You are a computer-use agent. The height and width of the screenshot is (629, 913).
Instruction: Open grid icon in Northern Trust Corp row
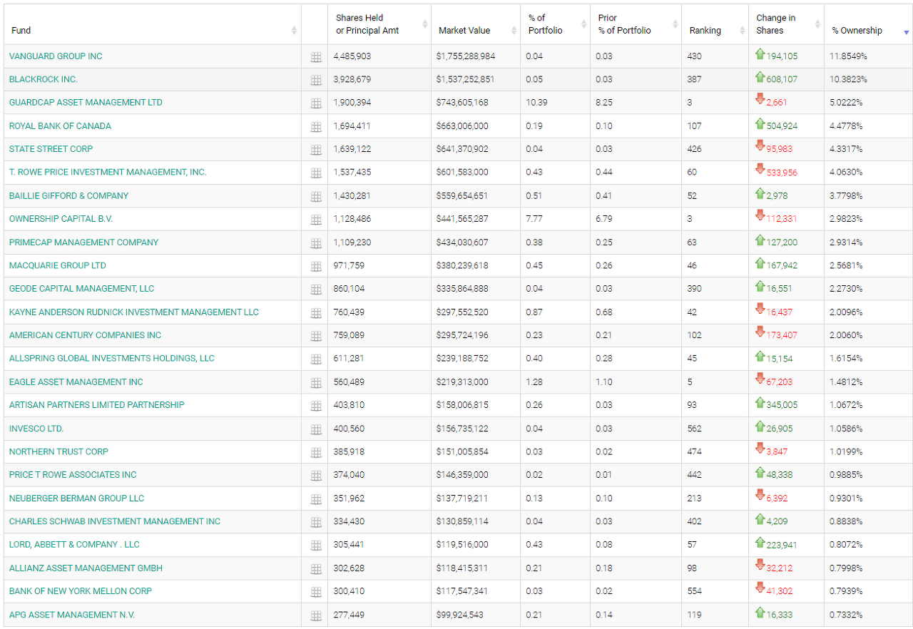tap(316, 452)
